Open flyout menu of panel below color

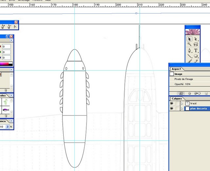coord(11,69)
